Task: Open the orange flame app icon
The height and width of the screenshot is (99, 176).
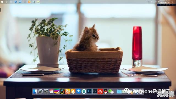Action: click(x=73, y=92)
